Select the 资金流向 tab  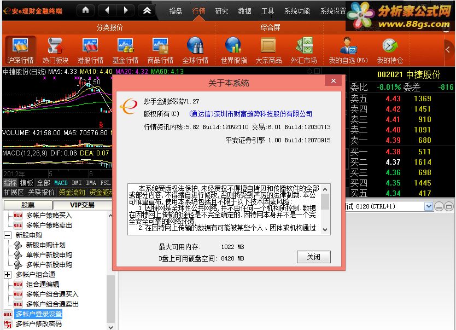coord(72,192)
